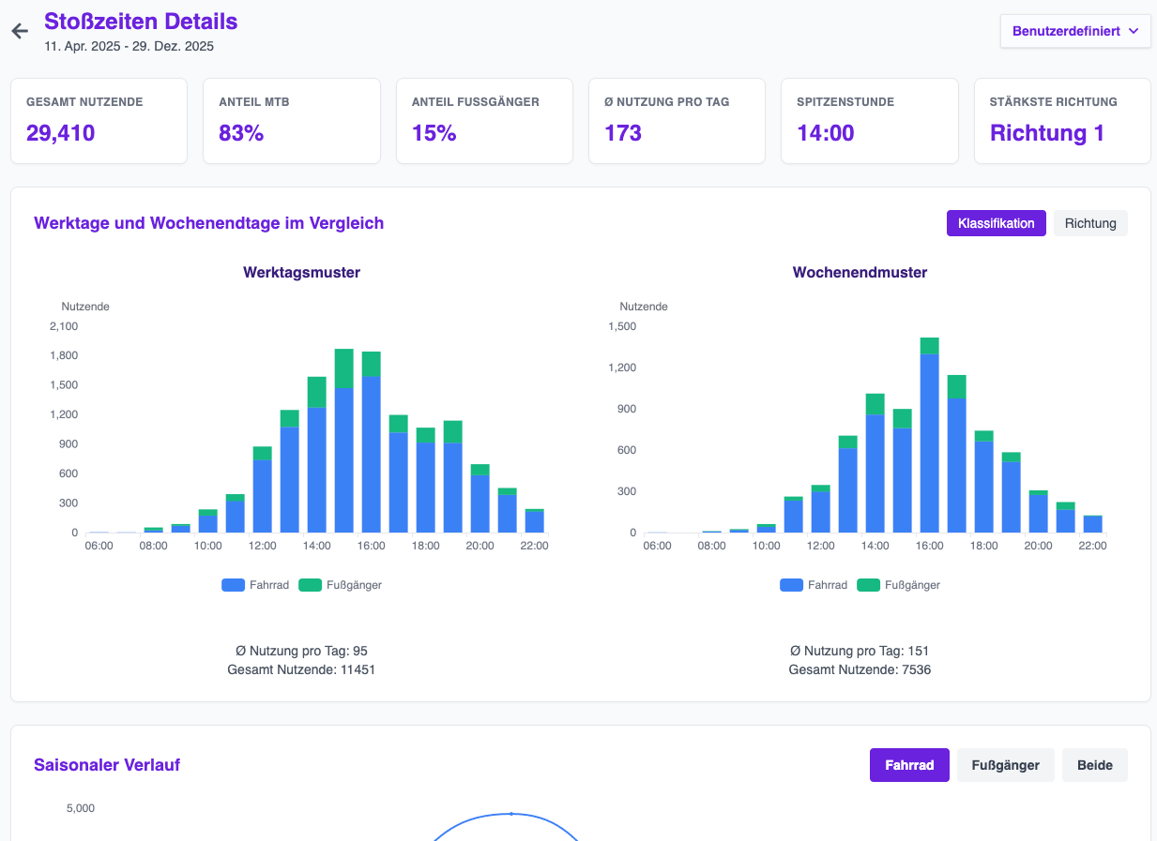Image resolution: width=1157 pixels, height=841 pixels.
Task: Click the tallest weekday bar at 15:00
Action: (344, 450)
